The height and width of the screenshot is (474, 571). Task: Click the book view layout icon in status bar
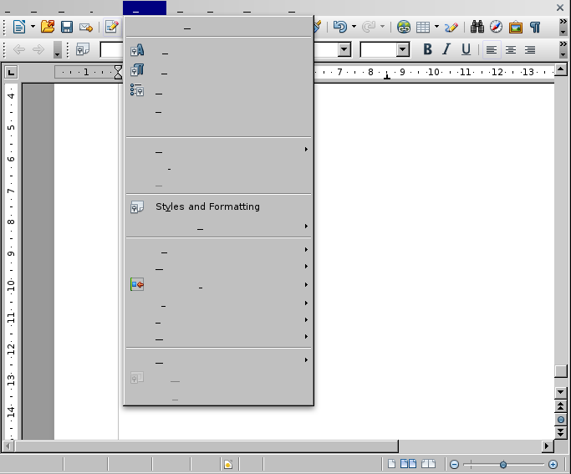[x=428, y=464]
